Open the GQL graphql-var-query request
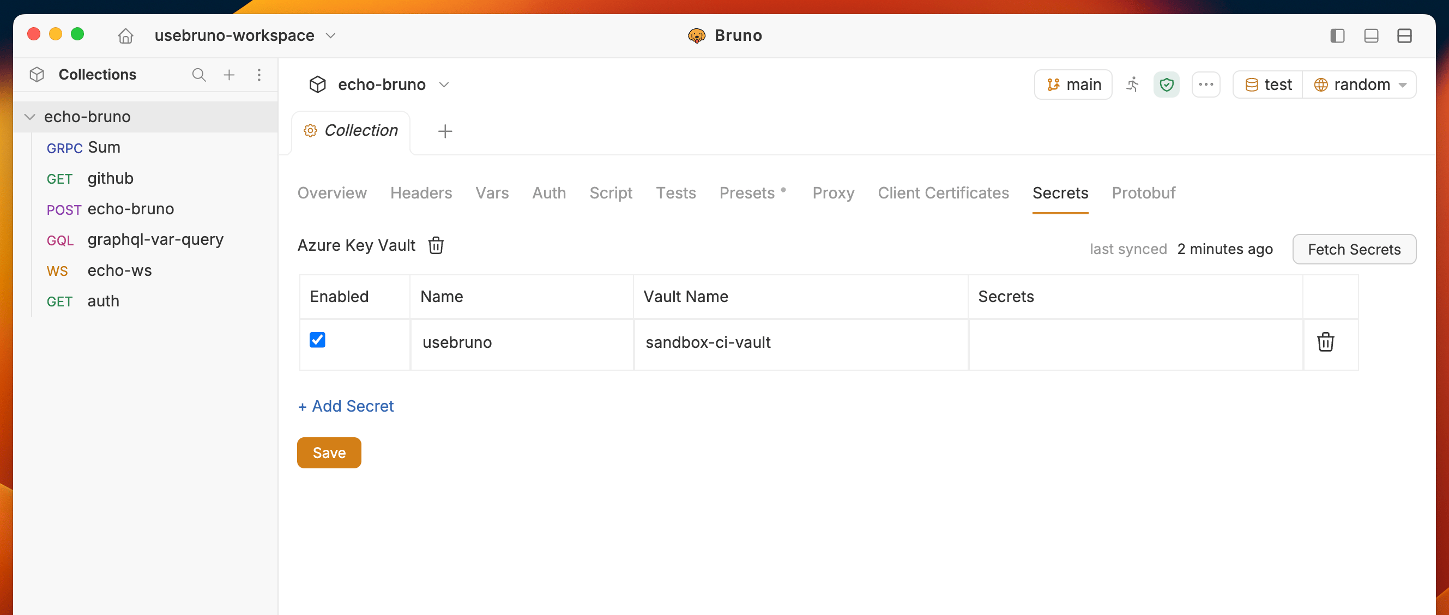1449x615 pixels. point(145,240)
